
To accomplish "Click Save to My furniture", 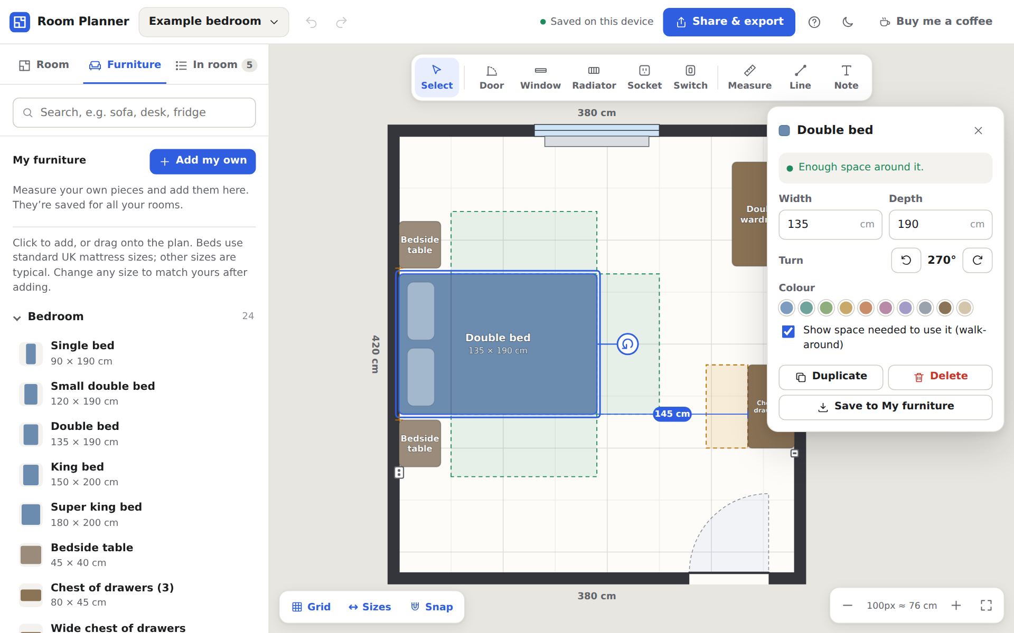I will [x=885, y=407].
